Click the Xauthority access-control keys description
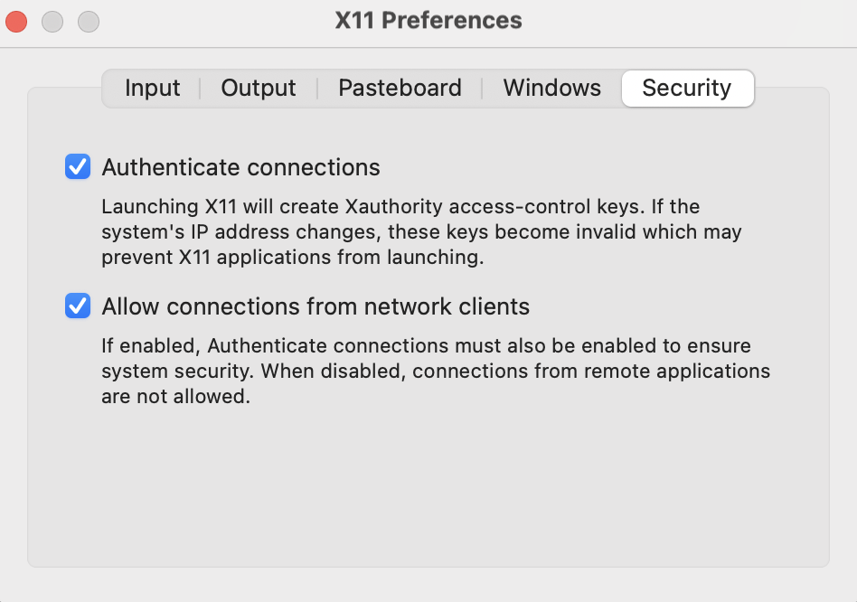Viewport: 857px width, 602px height. 420,232
